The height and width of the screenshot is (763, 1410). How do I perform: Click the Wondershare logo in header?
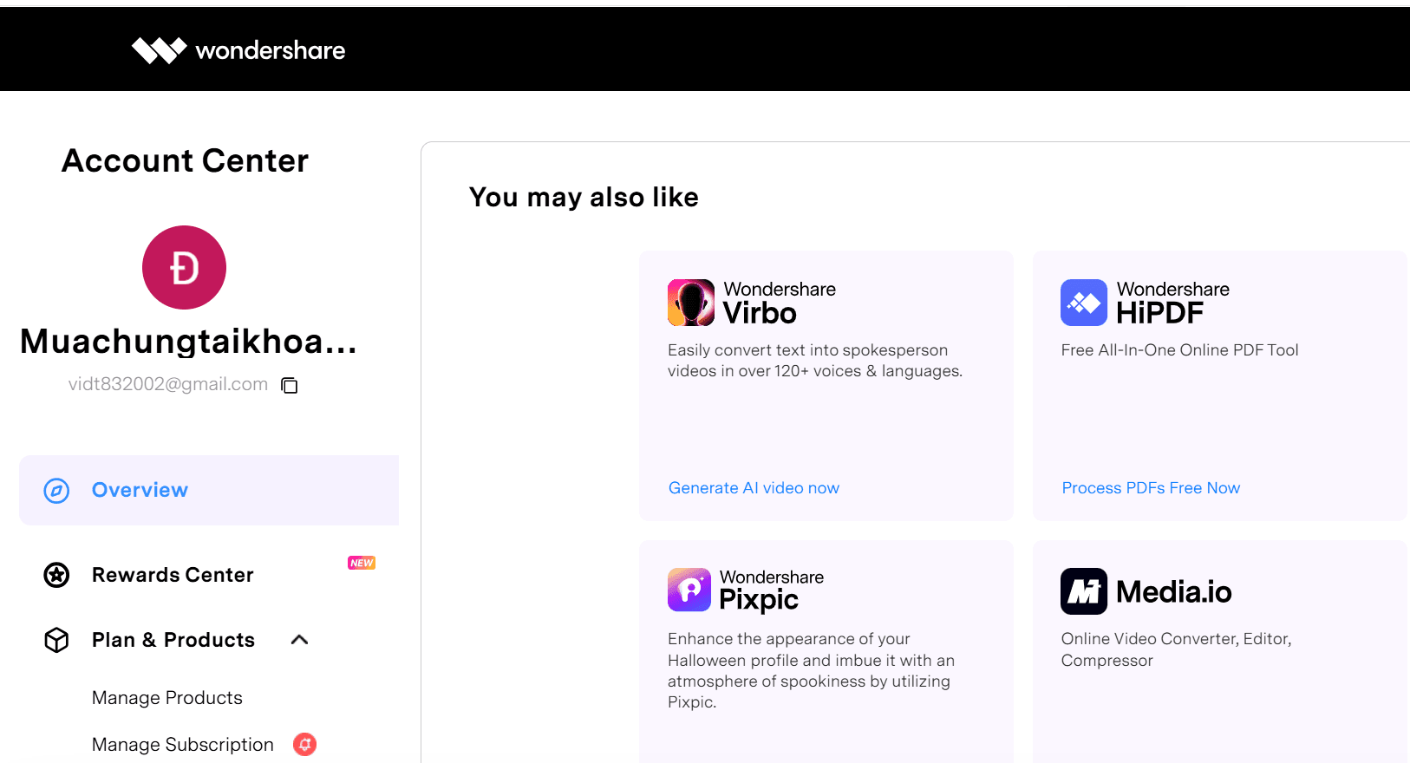238,50
